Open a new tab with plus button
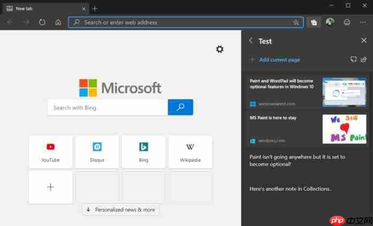The image size is (373, 226). point(95,9)
